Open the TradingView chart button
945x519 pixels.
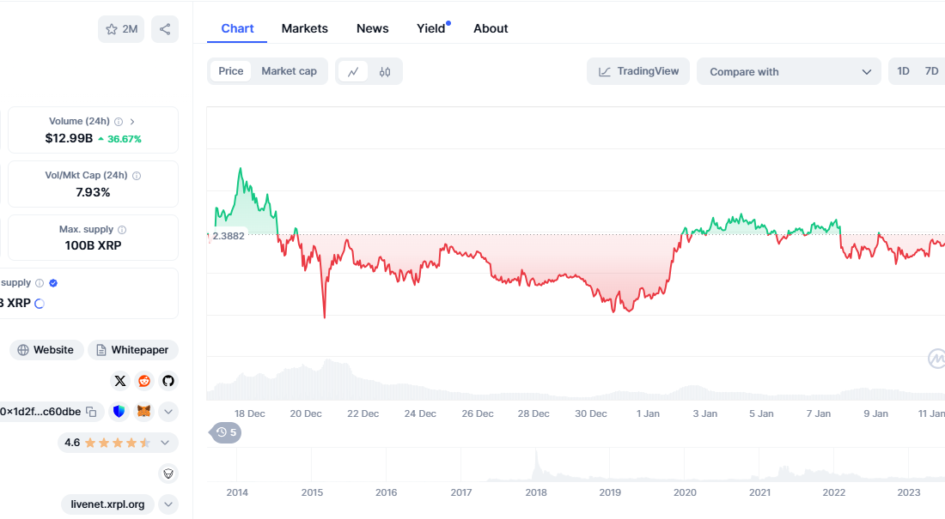(638, 71)
